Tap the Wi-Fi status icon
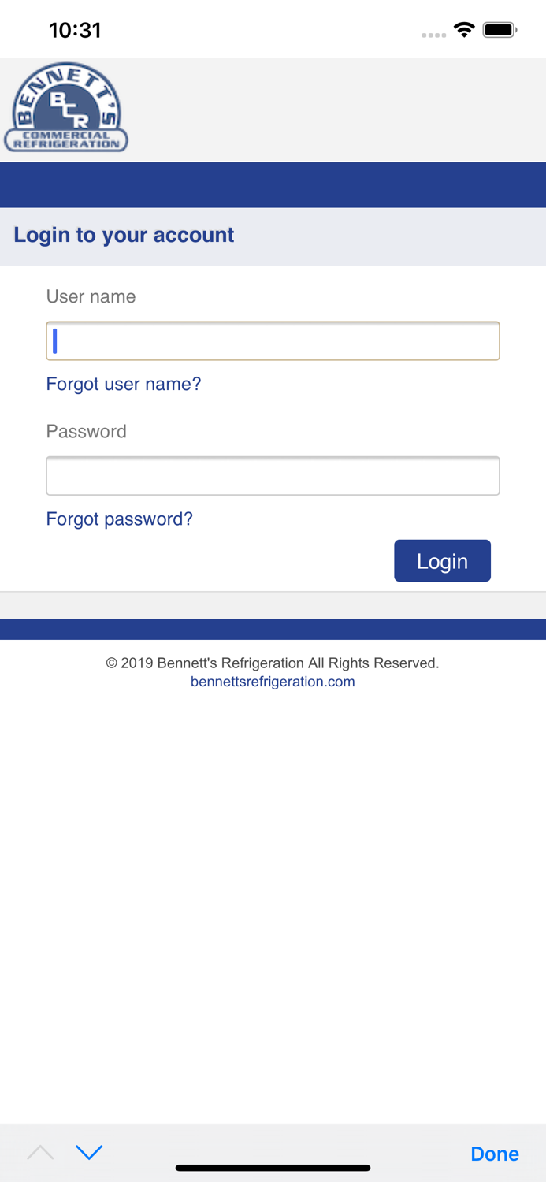Image resolution: width=546 pixels, height=1182 pixels. pyautogui.click(x=464, y=31)
